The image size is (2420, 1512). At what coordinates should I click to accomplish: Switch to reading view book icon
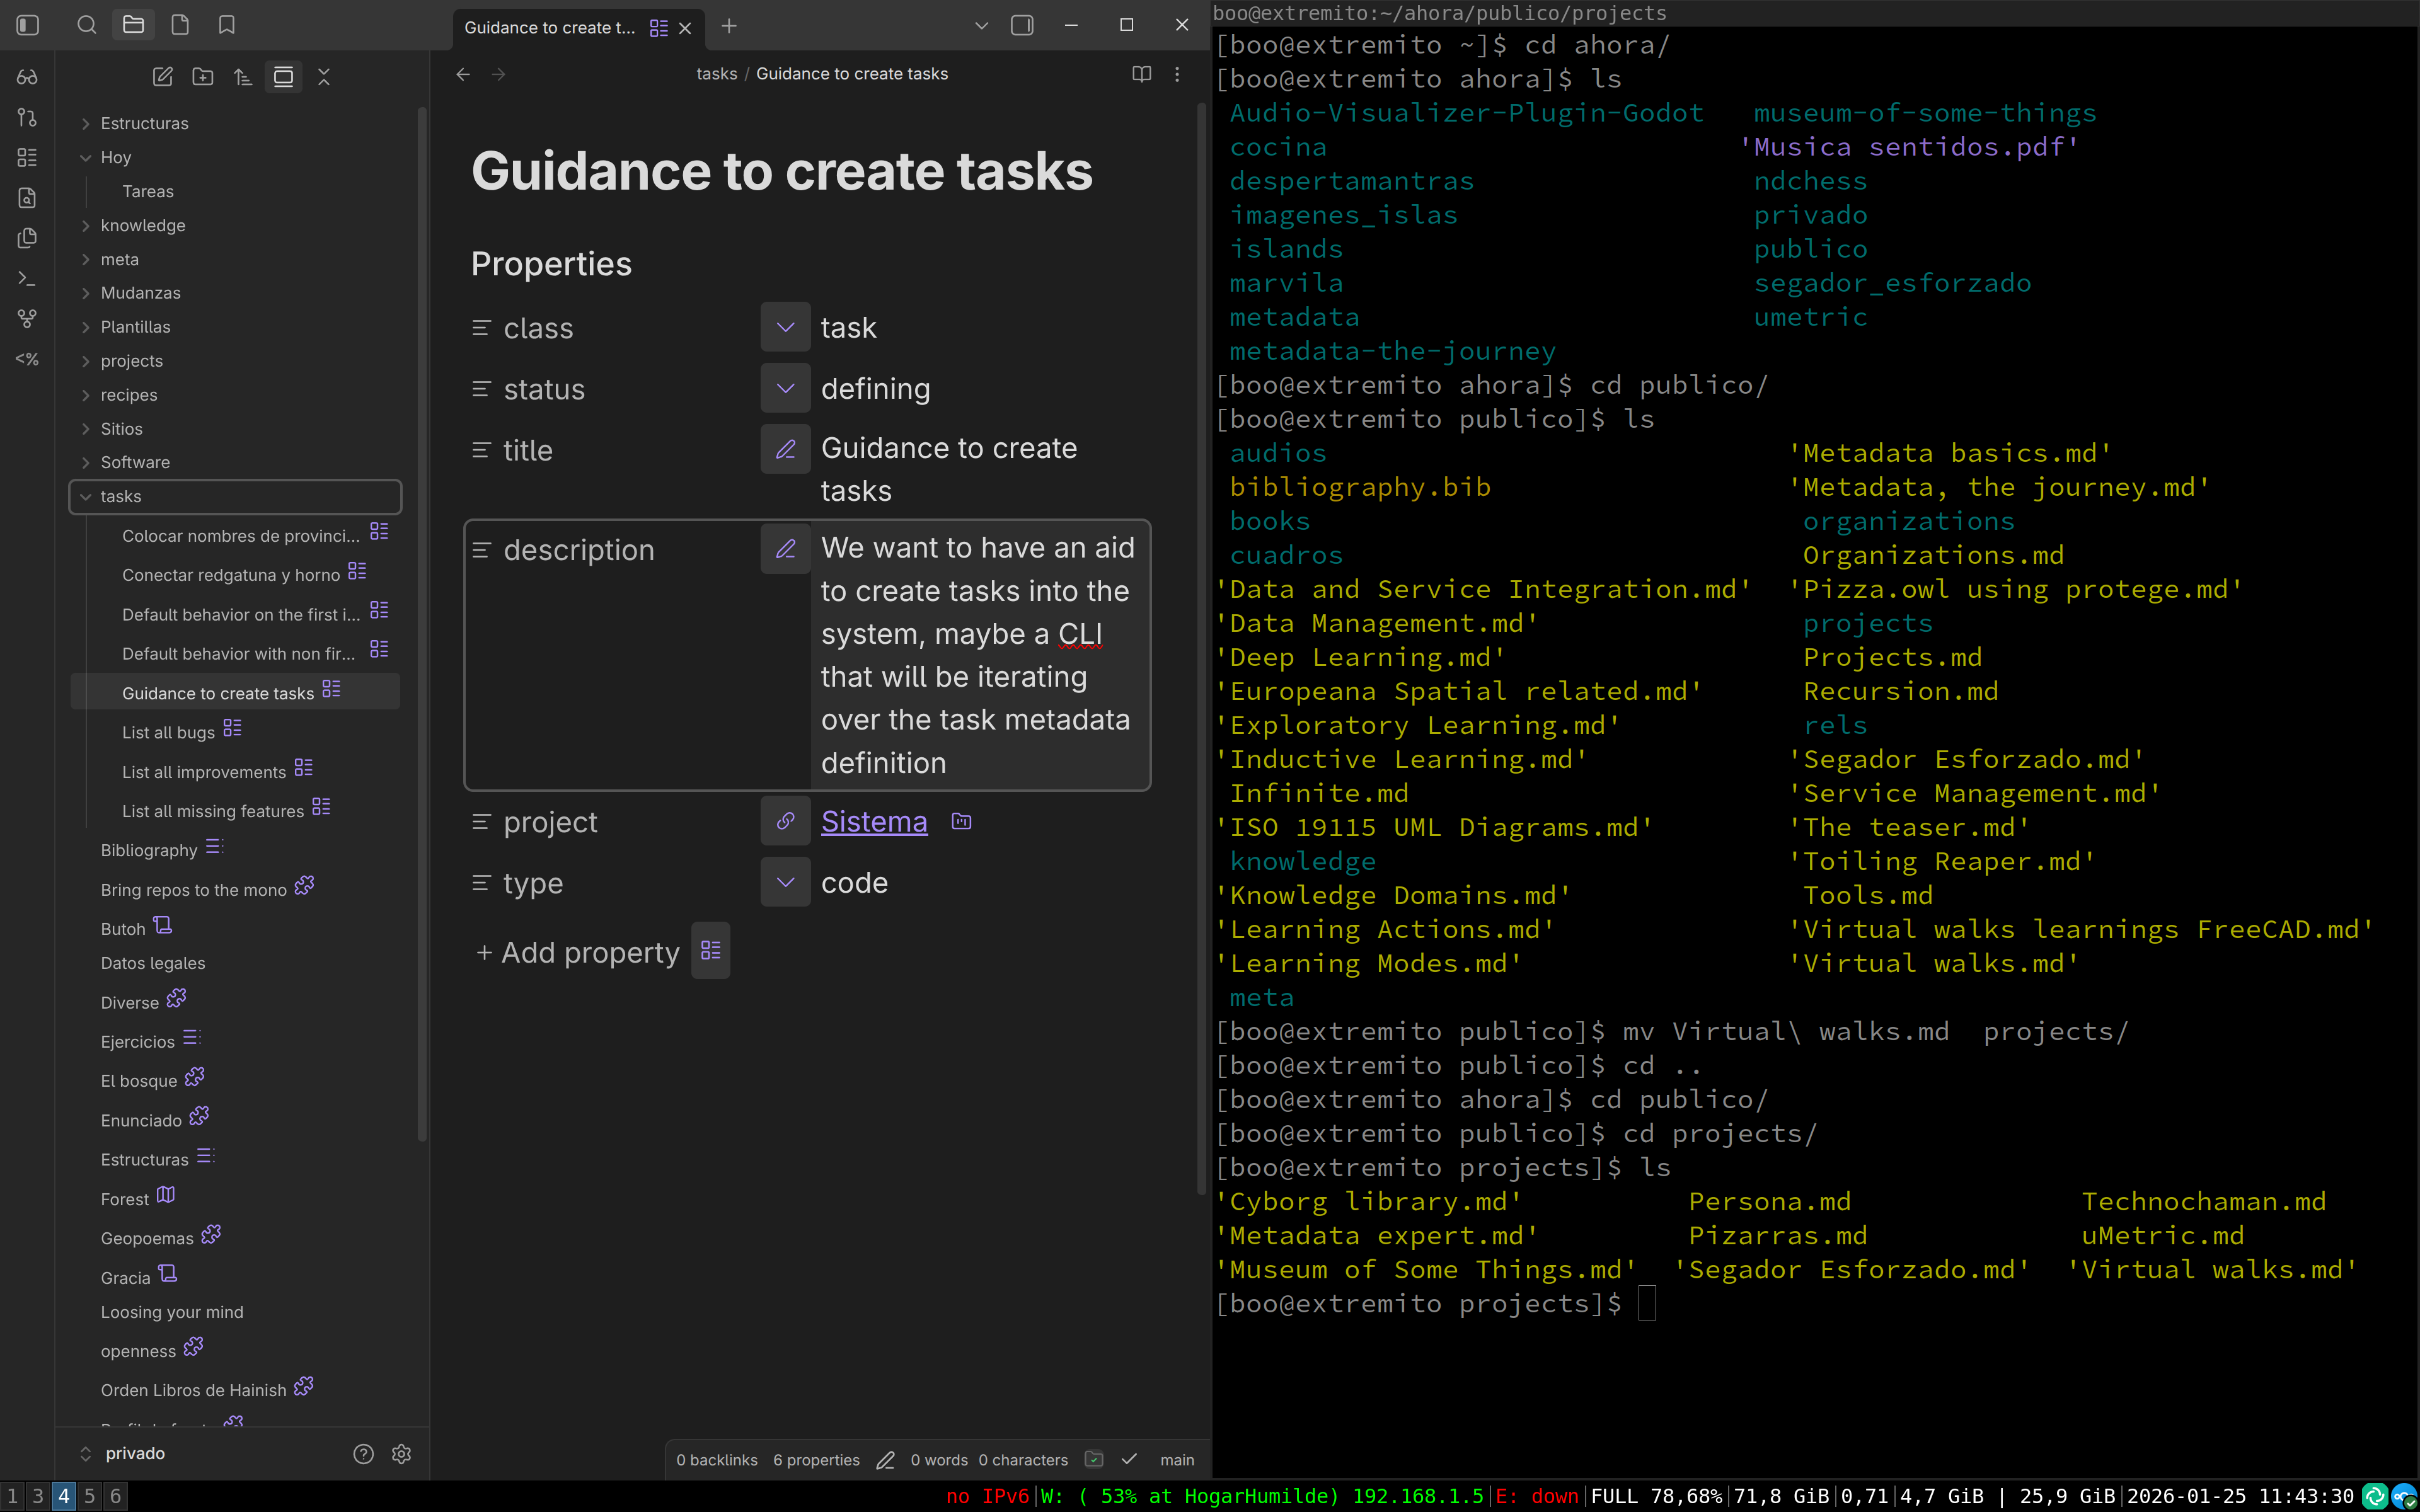click(1141, 74)
